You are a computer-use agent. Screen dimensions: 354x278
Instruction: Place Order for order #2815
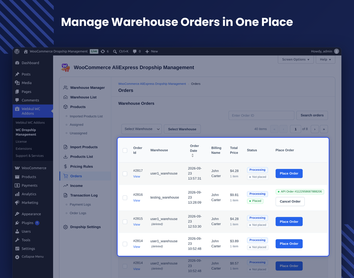point(289,221)
